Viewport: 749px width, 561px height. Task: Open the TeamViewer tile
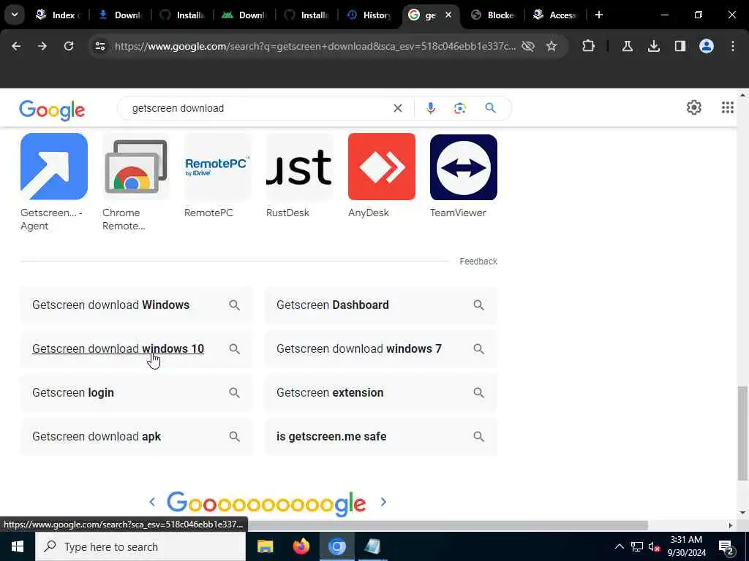[463, 176]
